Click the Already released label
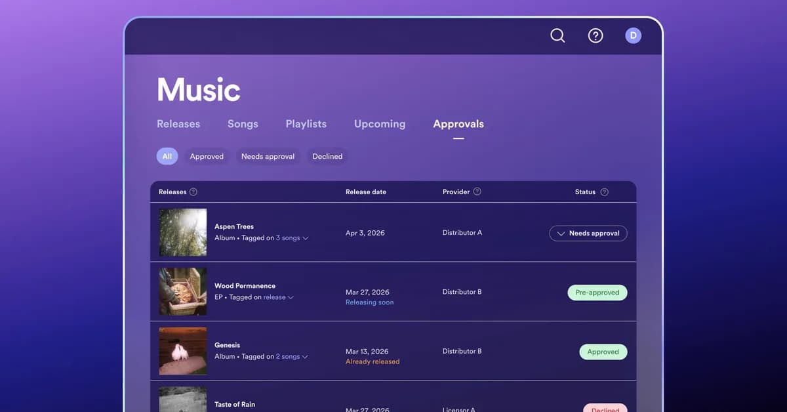787x412 pixels. [x=373, y=361]
